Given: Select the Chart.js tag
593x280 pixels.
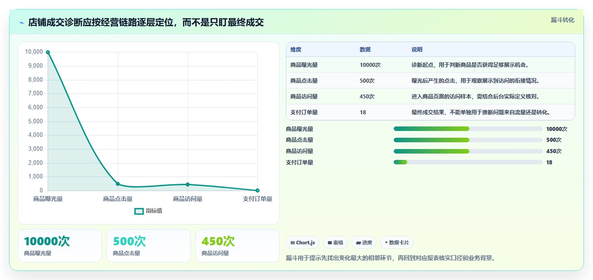Looking at the screenshot, I should pyautogui.click(x=303, y=243).
